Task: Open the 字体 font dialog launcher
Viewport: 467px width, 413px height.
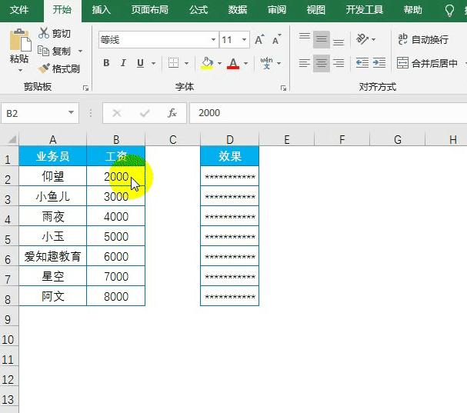Action: tap(284, 88)
